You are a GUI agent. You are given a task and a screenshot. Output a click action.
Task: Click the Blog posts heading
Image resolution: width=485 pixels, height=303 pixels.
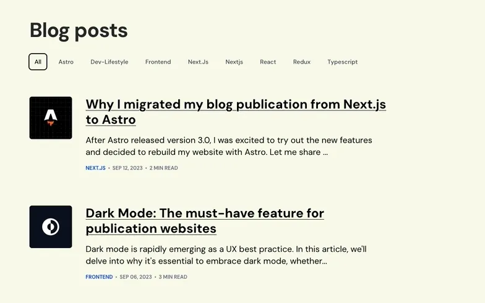(x=79, y=31)
